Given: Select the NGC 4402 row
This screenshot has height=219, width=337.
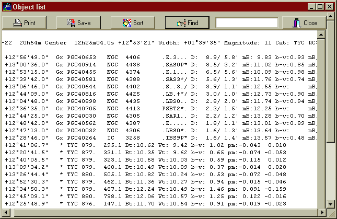Looking at the screenshot, I should pos(160,87).
